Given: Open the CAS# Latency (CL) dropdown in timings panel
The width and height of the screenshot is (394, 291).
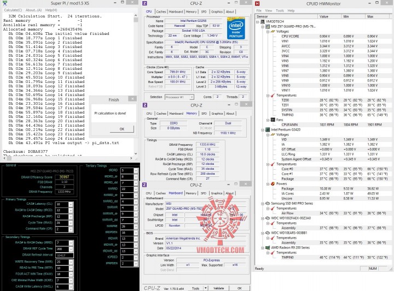Looking at the screenshot, I should (71, 204).
